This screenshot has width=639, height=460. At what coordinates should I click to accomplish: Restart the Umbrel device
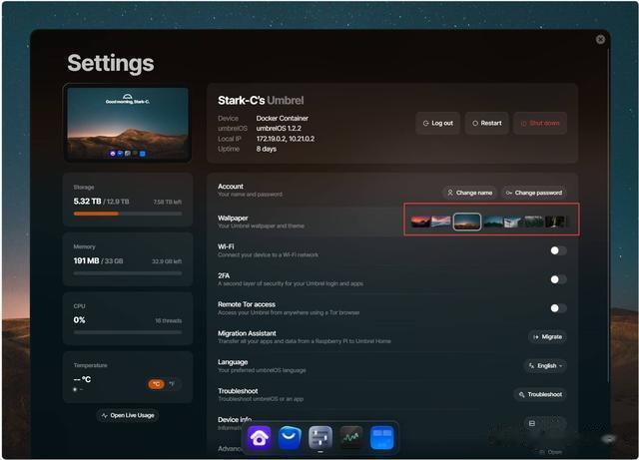tap(487, 123)
